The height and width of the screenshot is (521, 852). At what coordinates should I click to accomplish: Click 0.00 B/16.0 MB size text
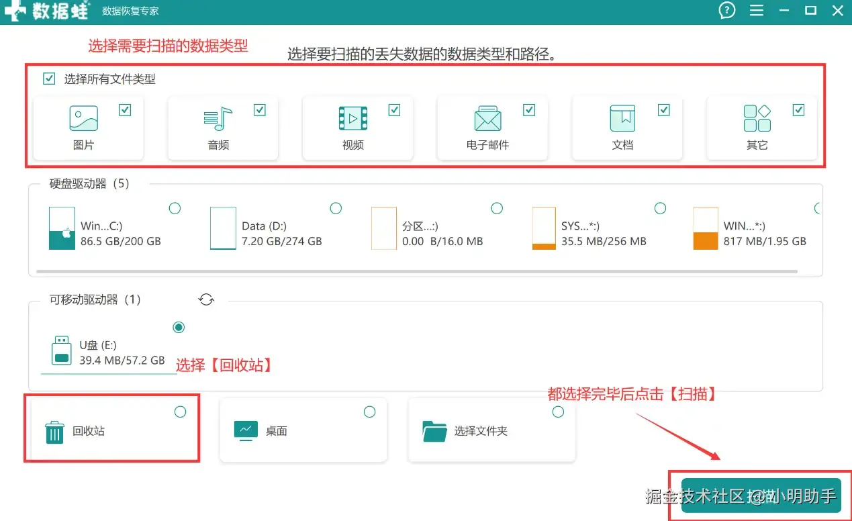[x=442, y=241]
